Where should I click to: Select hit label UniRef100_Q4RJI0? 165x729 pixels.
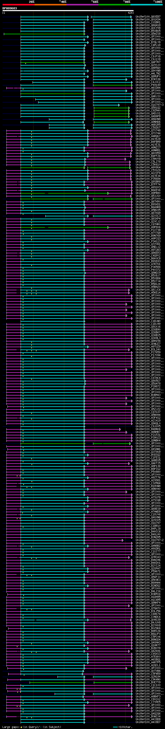click(148, 96)
